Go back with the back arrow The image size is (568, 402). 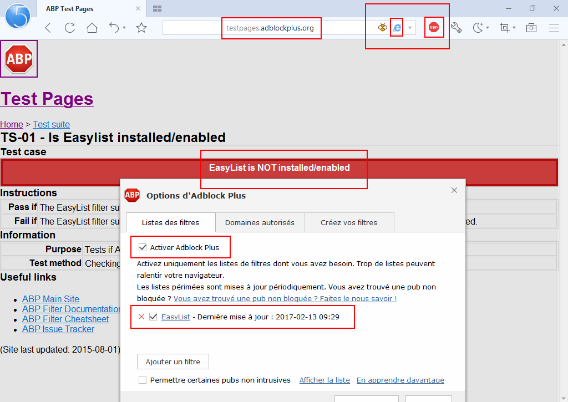click(x=48, y=28)
